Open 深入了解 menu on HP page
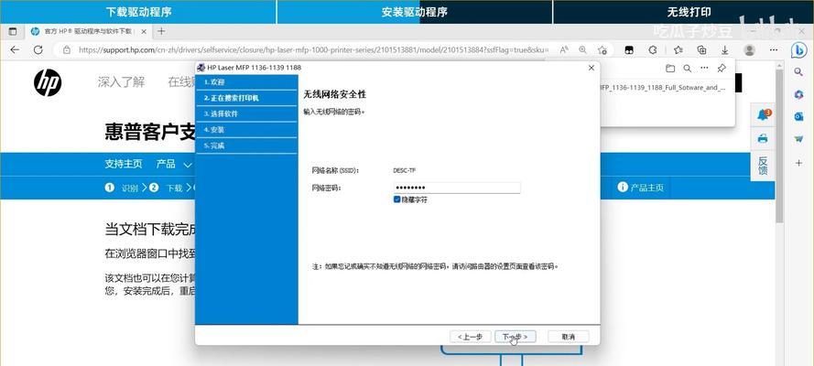 [x=121, y=82]
